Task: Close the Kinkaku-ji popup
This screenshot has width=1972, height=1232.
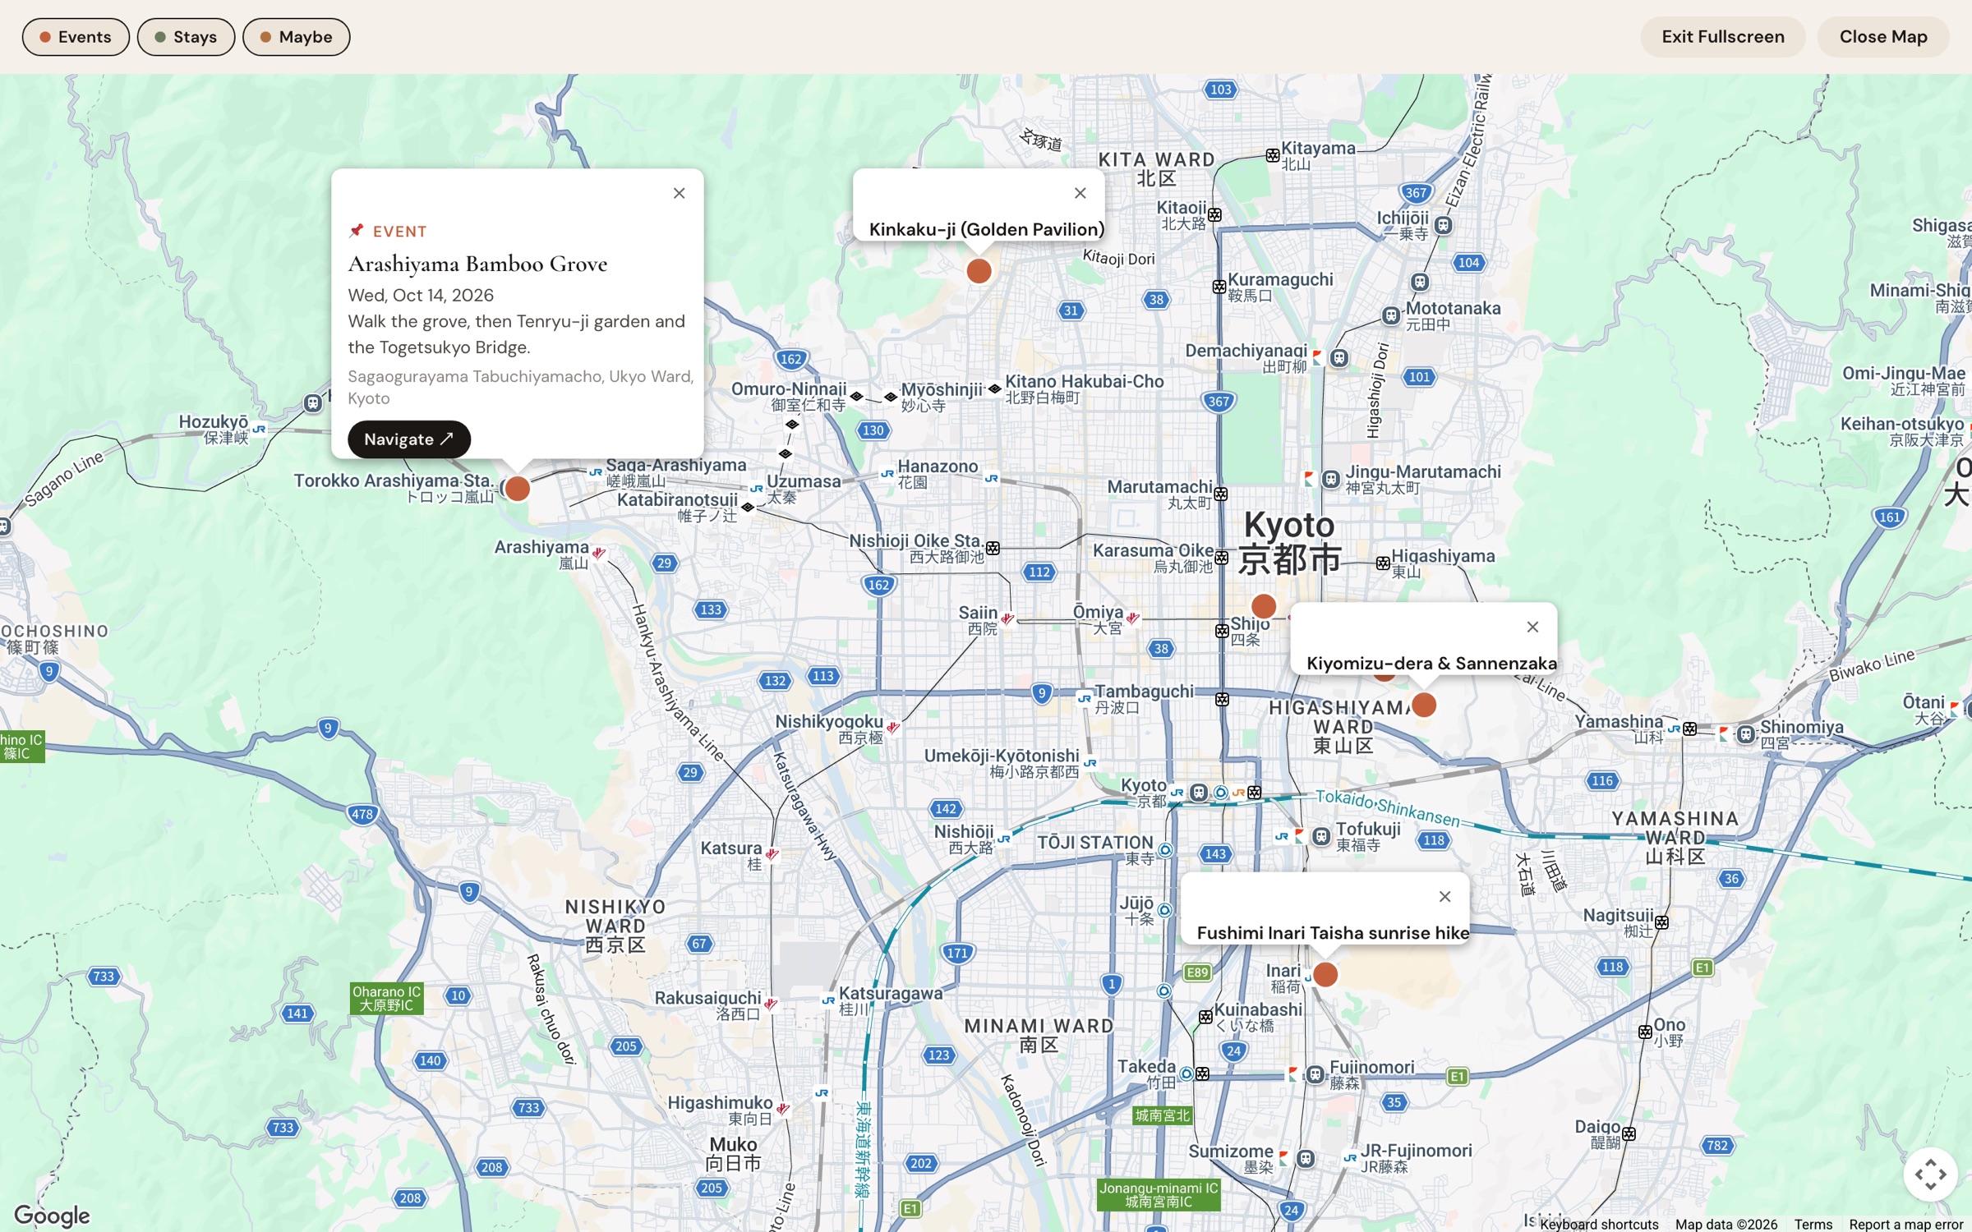Action: (1080, 193)
